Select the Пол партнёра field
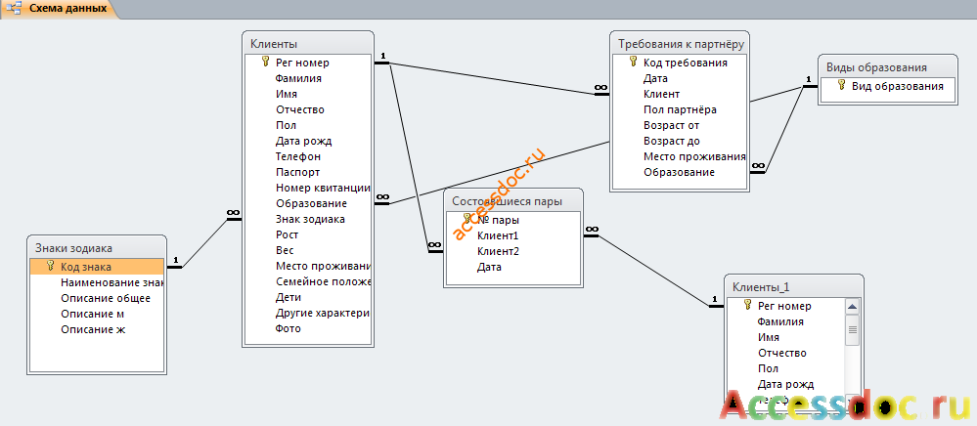The image size is (977, 426). point(679,109)
